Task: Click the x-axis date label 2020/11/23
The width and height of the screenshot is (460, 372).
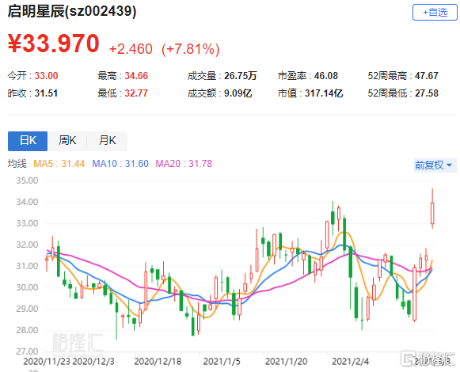Action: (47, 362)
